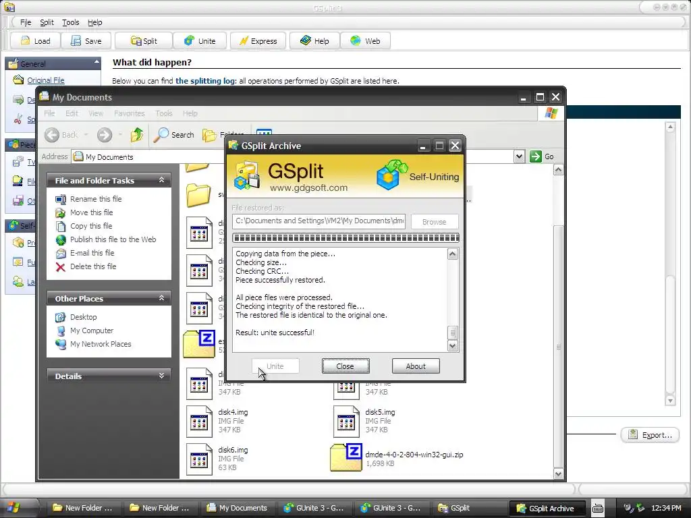Click the splitting log link text

pyautogui.click(x=206, y=81)
